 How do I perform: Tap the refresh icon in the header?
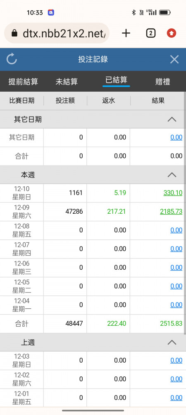point(12,59)
